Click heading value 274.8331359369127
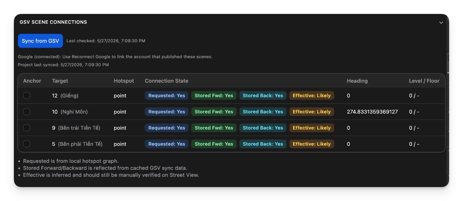This screenshot has width=463, height=201. click(372, 112)
